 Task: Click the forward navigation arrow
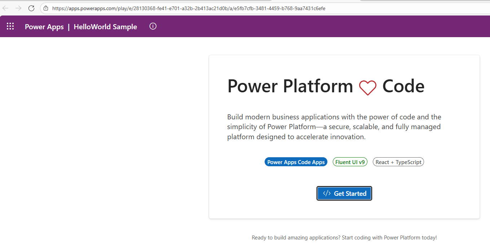point(19,8)
